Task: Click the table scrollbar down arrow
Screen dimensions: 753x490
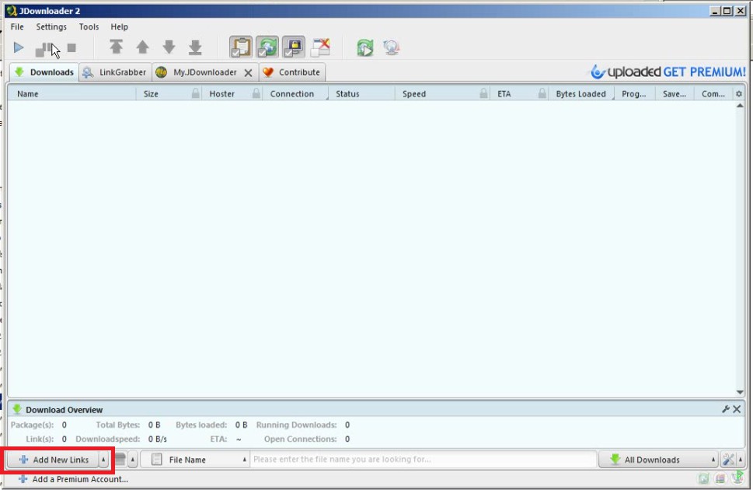Action: (740, 392)
